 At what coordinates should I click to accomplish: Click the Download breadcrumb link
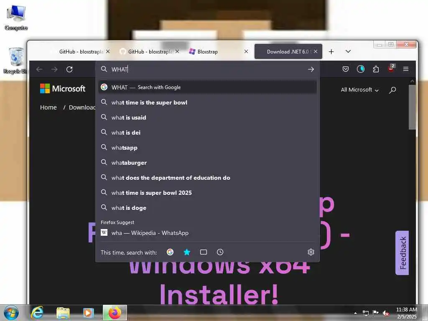[x=82, y=107]
